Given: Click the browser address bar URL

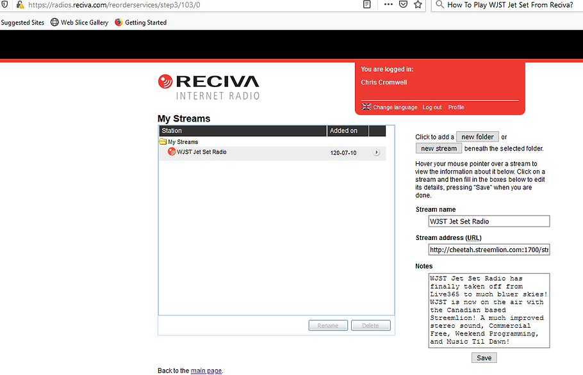Looking at the screenshot, I should coord(114,5).
